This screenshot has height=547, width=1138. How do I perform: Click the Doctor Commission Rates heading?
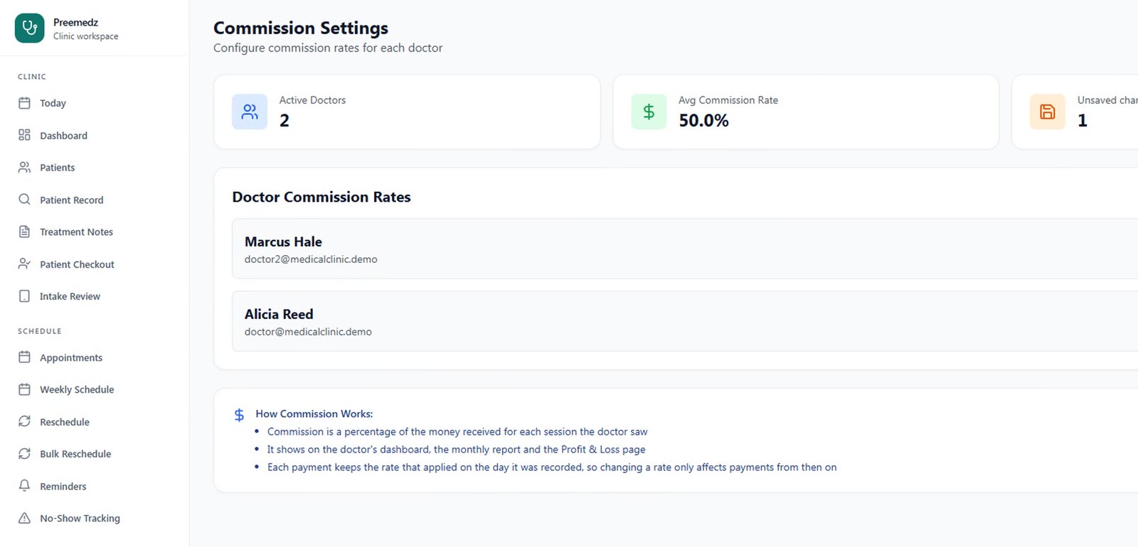(321, 197)
